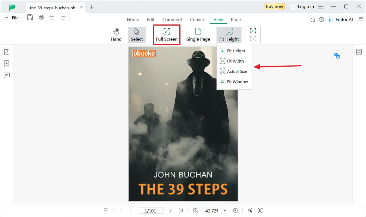Click the app logo in title bar
This screenshot has width=366, height=217.
[x=12, y=8]
